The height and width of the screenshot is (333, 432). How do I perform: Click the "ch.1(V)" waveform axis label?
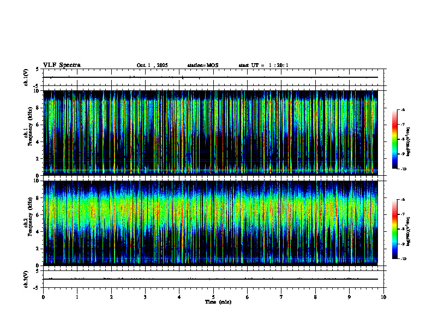tap(26, 77)
